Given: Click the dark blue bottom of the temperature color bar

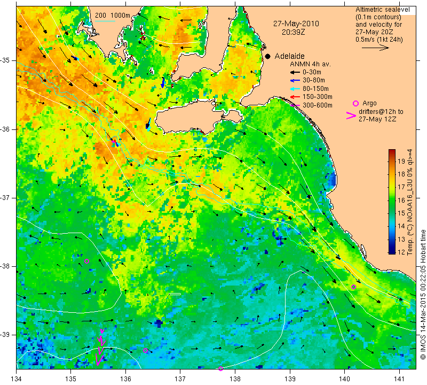Looking at the screenshot, I should click(392, 251).
